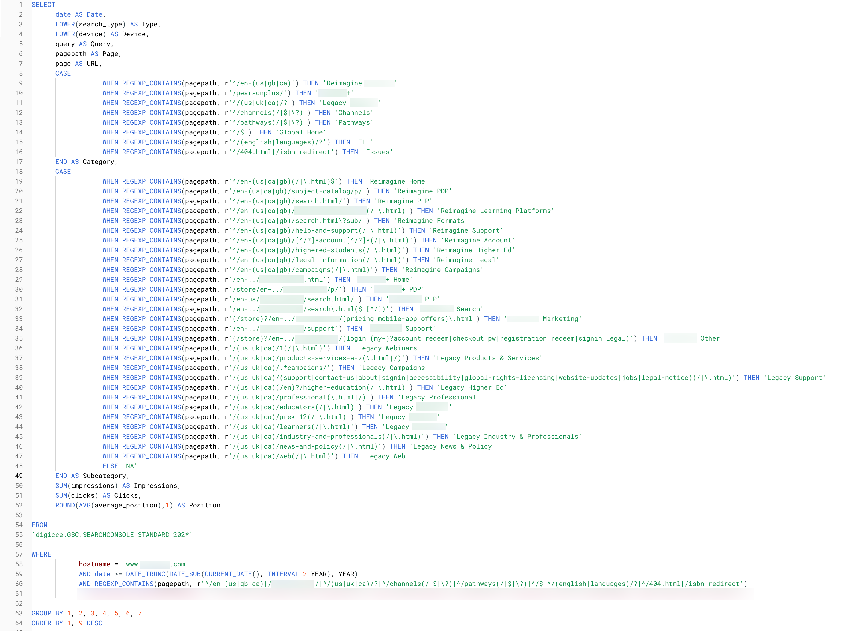
Task: Click the GROUP BY clause keywords
Action: [x=47, y=613]
